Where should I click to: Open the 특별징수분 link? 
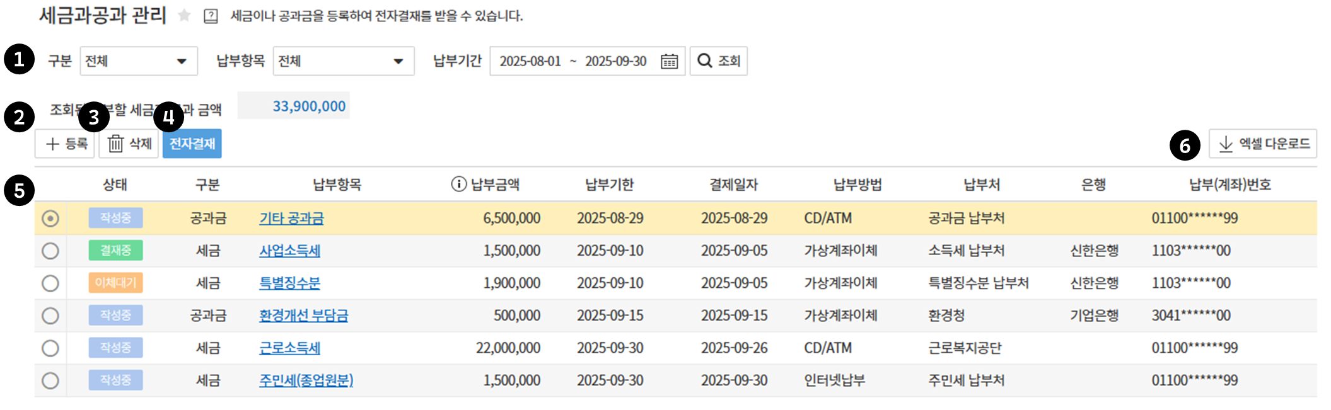pyautogui.click(x=289, y=283)
